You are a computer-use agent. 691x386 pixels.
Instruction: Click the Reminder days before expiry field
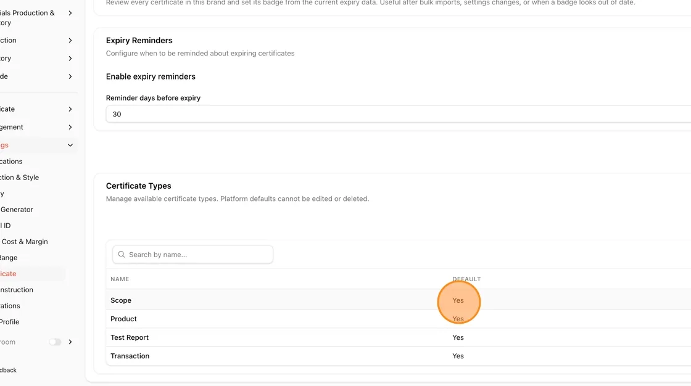(399, 114)
